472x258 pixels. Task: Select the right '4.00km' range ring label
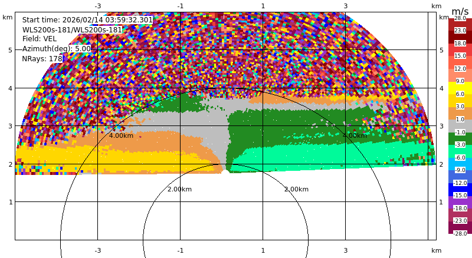pos(355,135)
